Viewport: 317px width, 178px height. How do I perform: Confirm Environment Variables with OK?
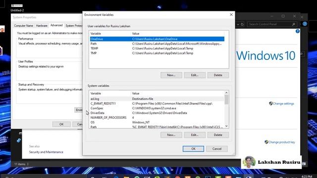click(x=193, y=149)
